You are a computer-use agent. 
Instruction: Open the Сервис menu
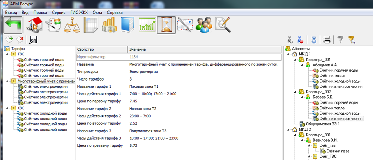click(59, 12)
